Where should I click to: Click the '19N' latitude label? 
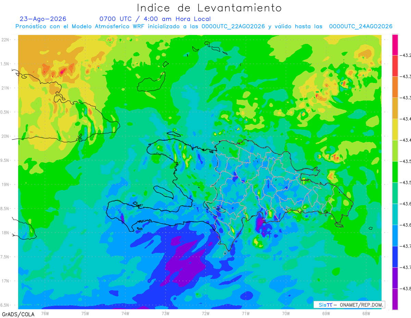click(x=5, y=184)
